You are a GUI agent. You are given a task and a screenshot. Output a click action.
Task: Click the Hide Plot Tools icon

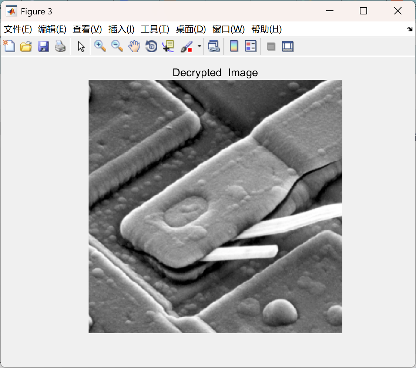271,47
